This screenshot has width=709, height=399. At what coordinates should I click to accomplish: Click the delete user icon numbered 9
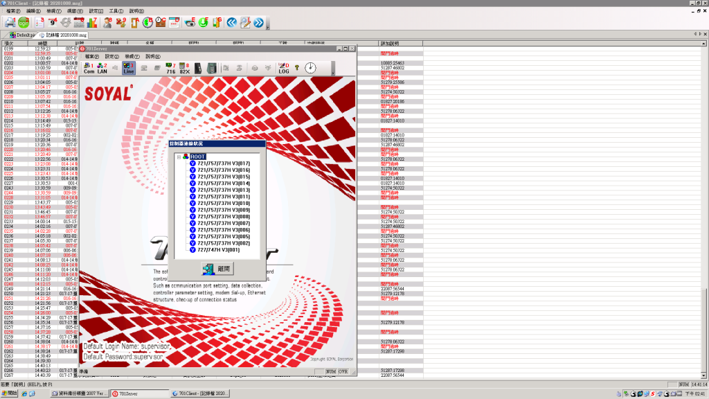pos(120,22)
